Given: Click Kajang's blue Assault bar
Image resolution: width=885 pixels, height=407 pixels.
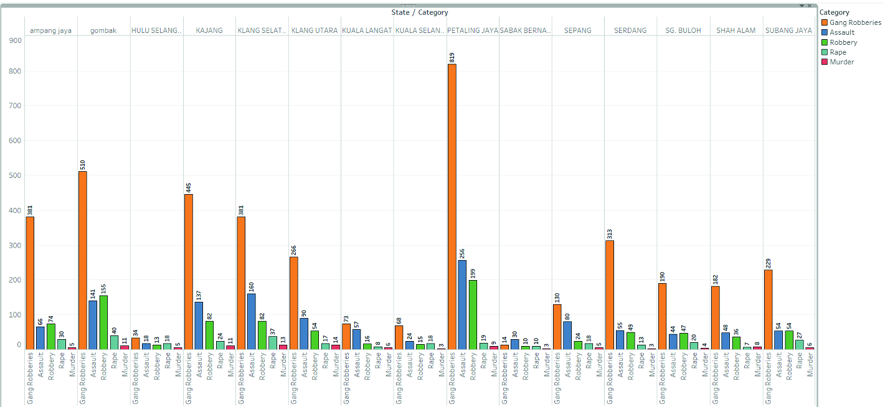Looking at the screenshot, I should [x=199, y=325].
